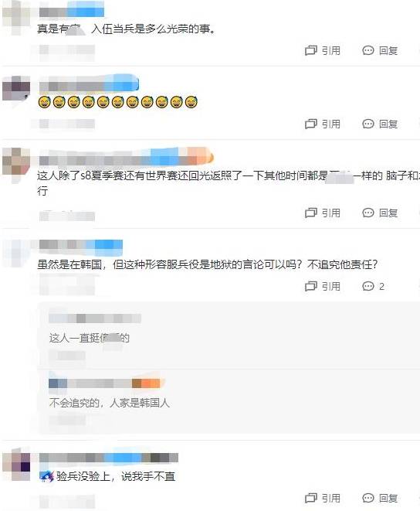
Task: Click reply icon on s8 summer season comment
Action: point(368,213)
